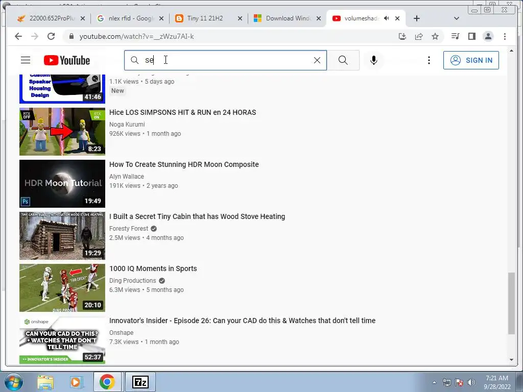Open Noga Kurumi channel

[127, 125]
